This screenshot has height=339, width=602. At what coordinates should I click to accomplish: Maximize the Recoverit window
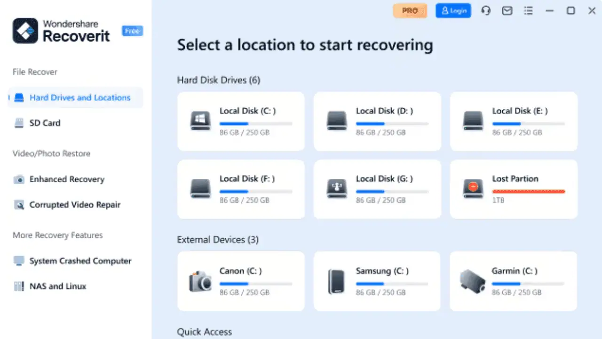pos(570,10)
